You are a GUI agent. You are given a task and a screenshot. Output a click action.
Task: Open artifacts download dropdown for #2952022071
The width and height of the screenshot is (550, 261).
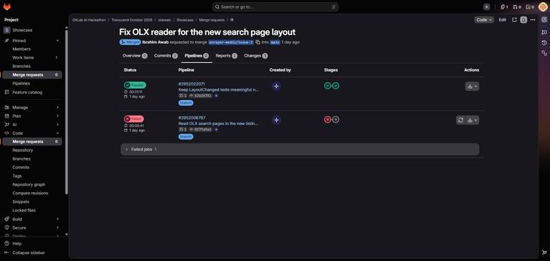(x=472, y=86)
